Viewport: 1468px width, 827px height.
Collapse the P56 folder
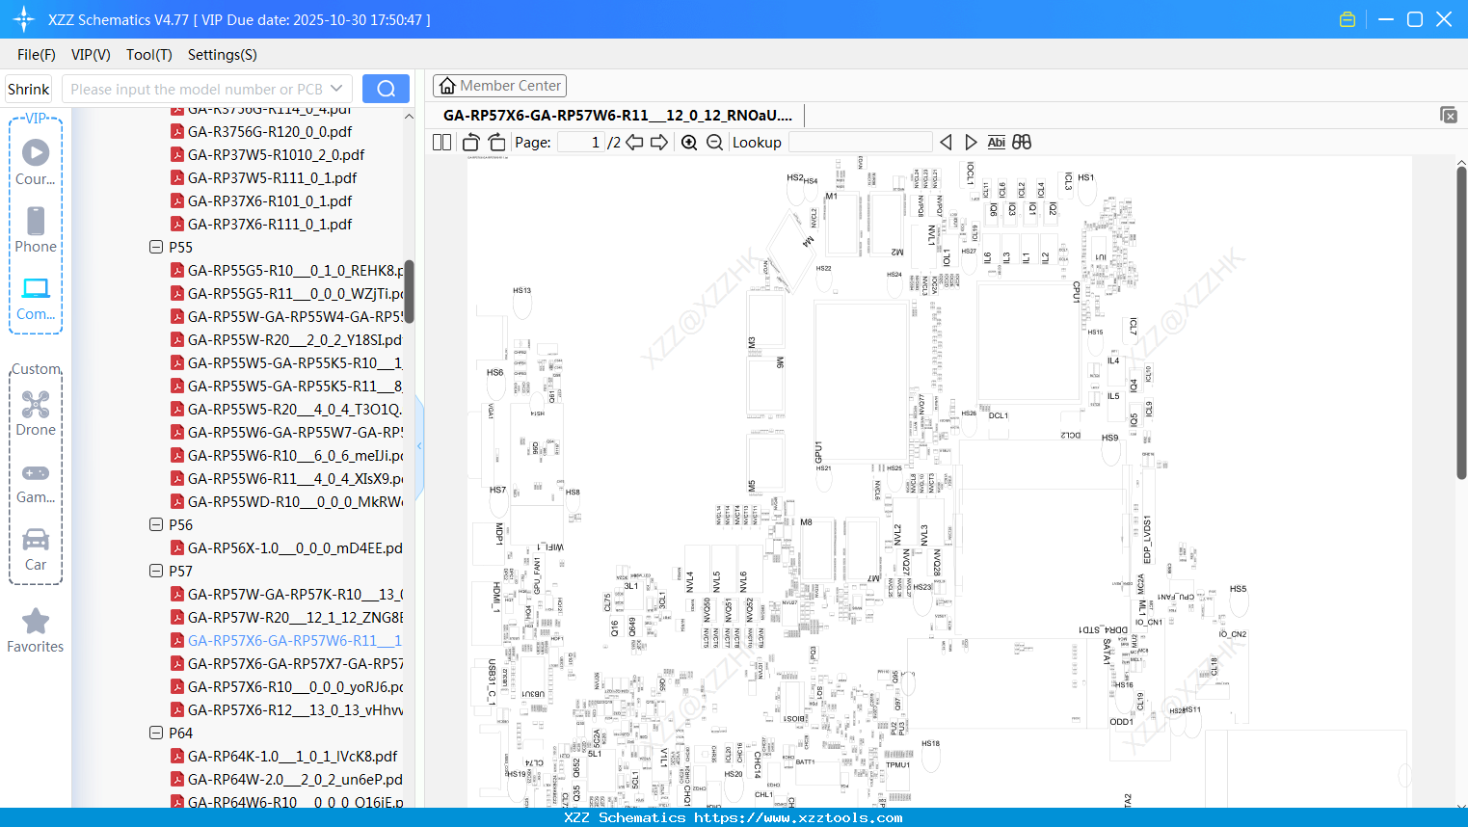156,524
